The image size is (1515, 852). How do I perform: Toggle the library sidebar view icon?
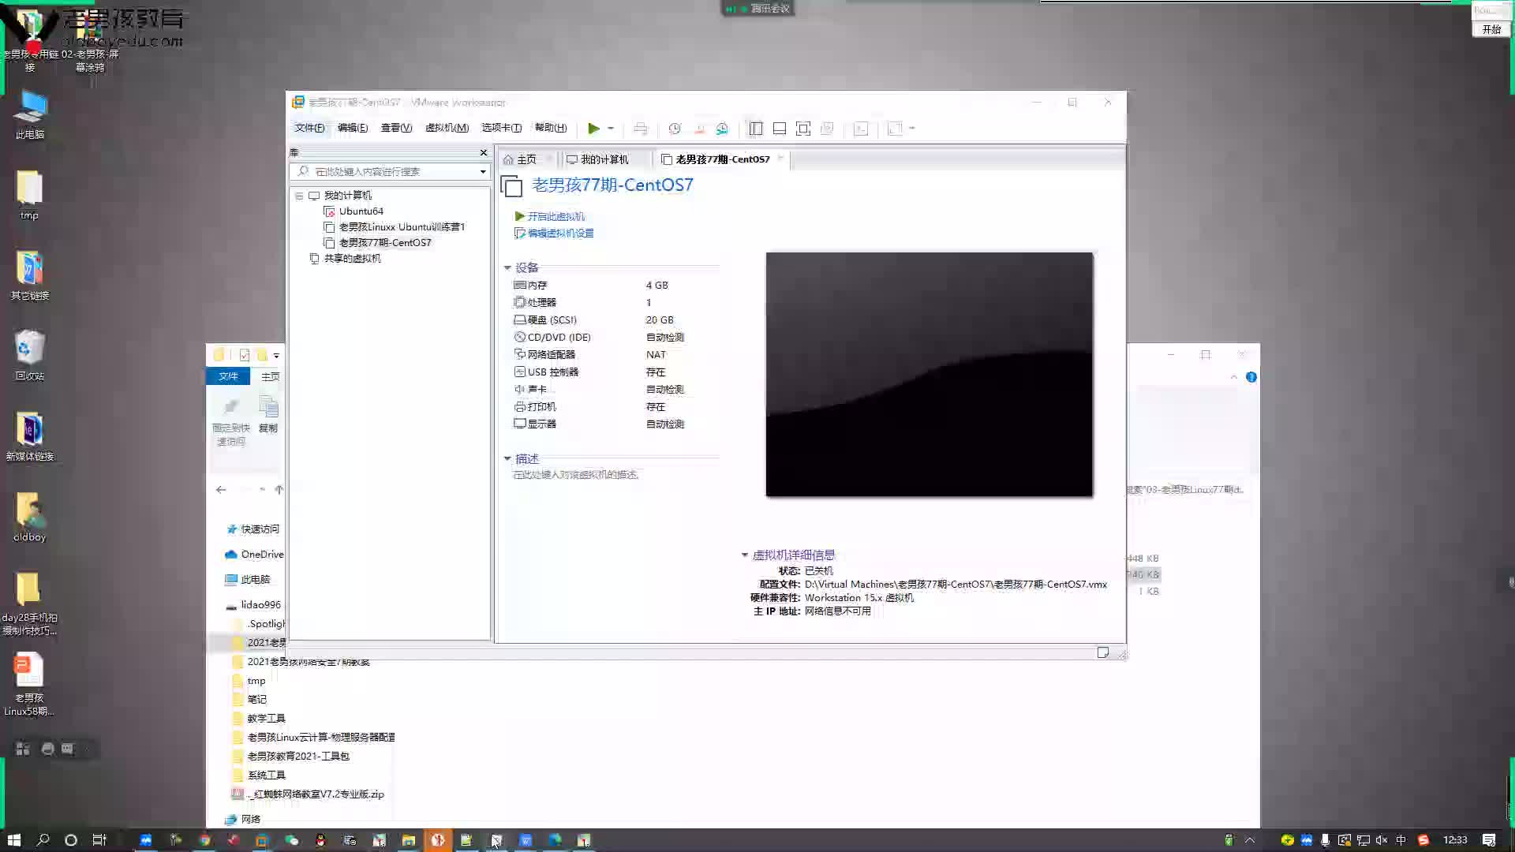(x=756, y=129)
